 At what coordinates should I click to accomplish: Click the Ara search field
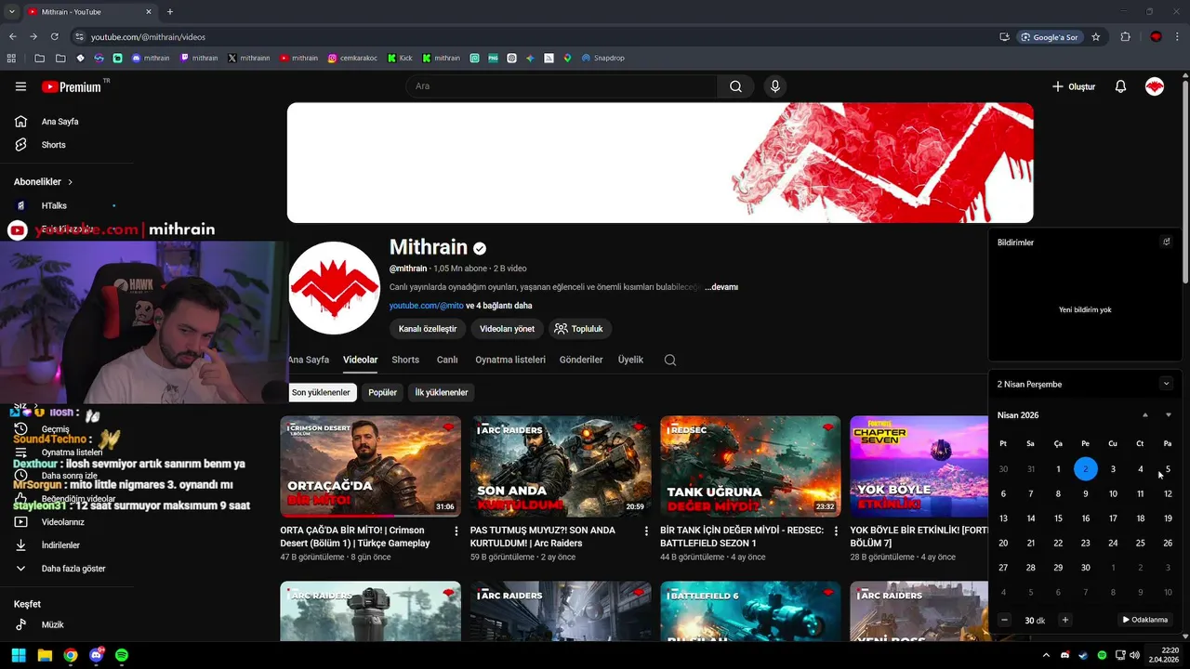[561, 86]
